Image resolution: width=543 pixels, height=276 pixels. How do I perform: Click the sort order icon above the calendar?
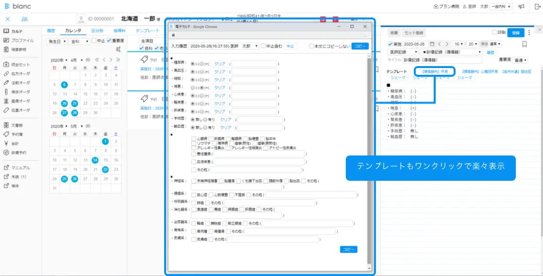click(x=118, y=49)
